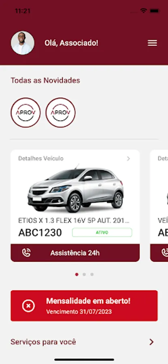
Task: Select the first carousel page dot
Action: click(x=77, y=274)
